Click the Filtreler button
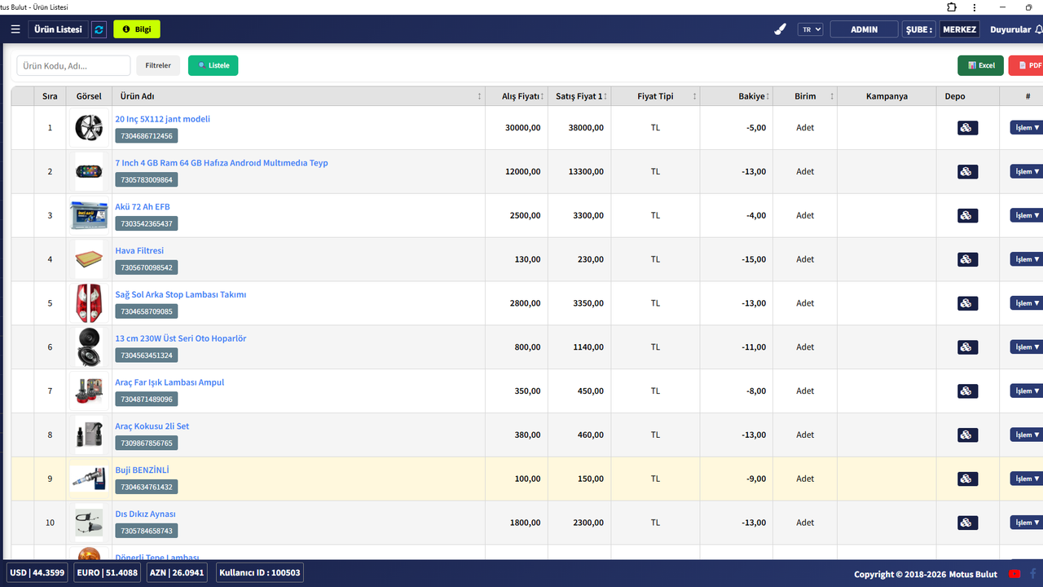This screenshot has height=587, width=1043. point(158,65)
